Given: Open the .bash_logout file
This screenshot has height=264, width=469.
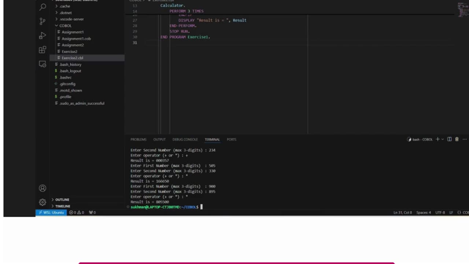Looking at the screenshot, I should coord(70,71).
